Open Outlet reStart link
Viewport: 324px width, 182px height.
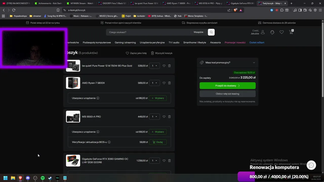[x=257, y=42]
